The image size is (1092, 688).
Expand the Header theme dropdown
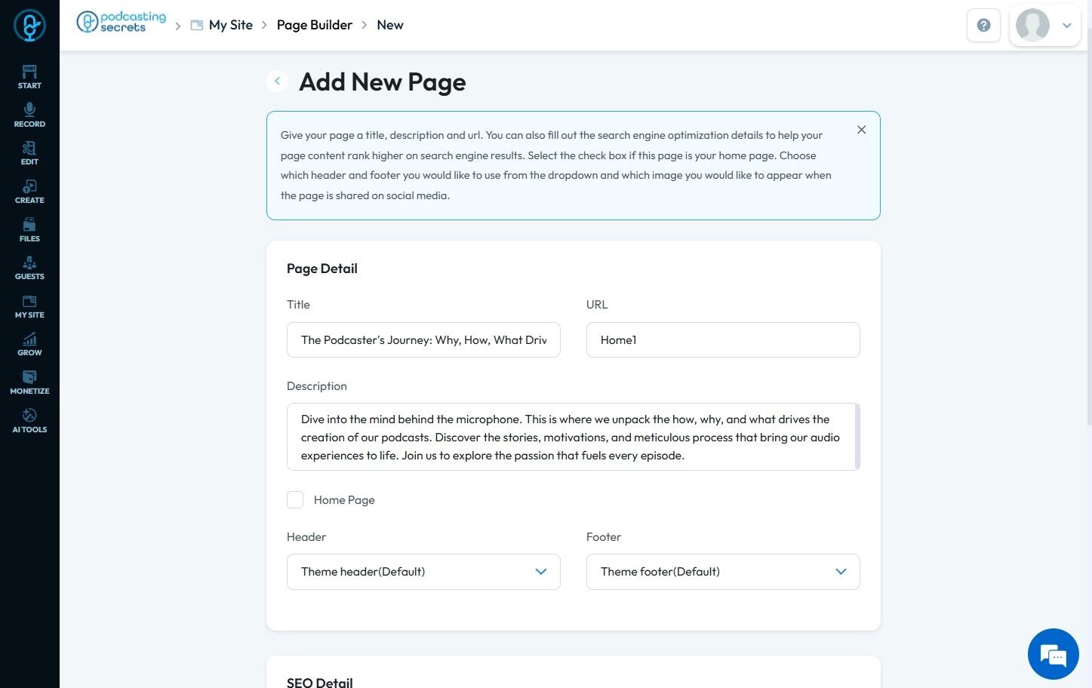point(423,572)
